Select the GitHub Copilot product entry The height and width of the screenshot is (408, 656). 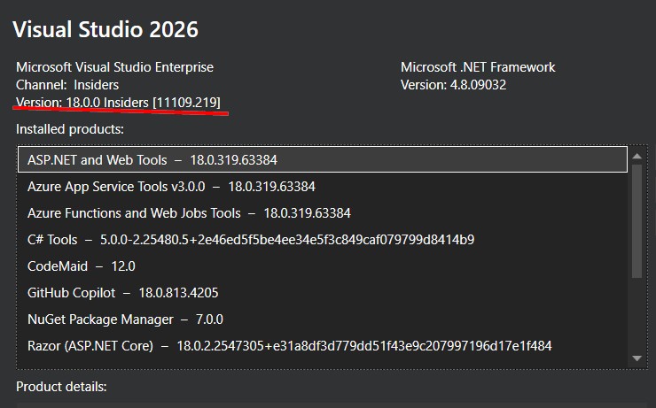[122, 293]
